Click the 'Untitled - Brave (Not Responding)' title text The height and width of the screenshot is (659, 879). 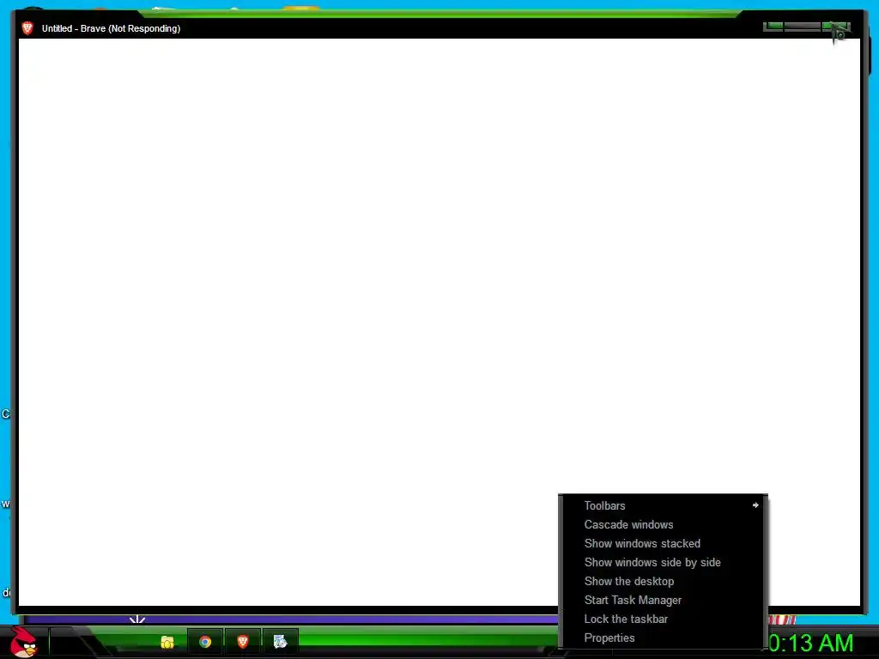click(111, 28)
